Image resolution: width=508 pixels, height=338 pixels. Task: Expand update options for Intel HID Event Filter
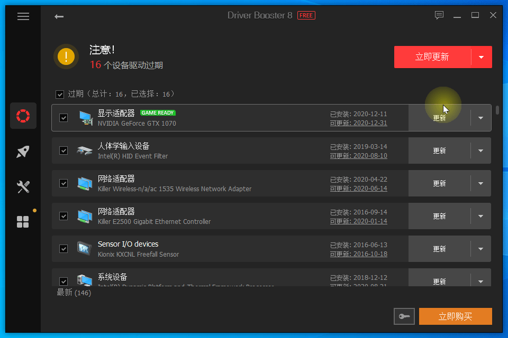coord(481,151)
